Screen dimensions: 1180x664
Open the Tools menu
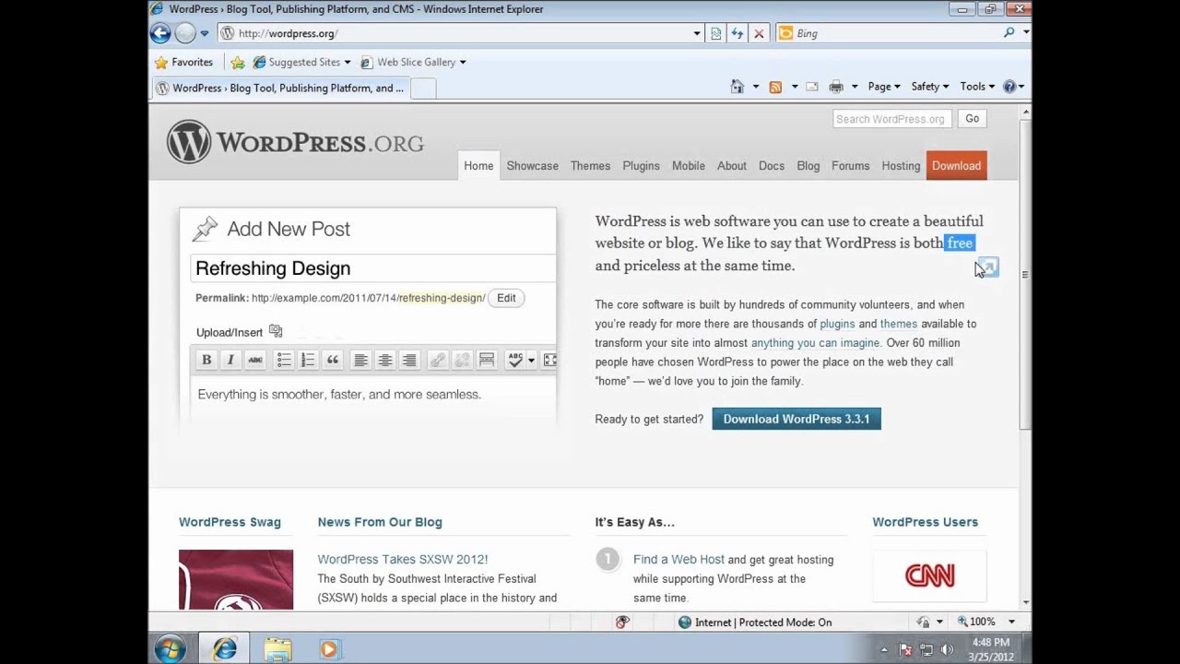977,87
